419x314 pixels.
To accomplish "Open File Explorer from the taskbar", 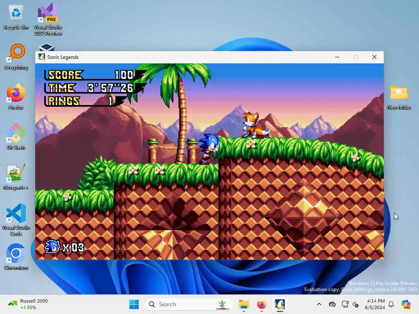I will click(244, 304).
